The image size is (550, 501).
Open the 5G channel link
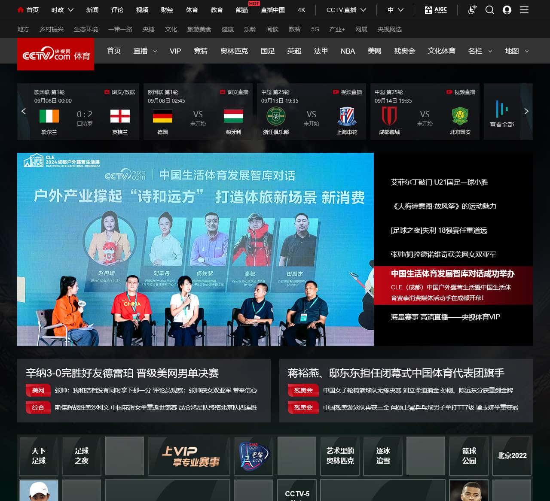(315, 29)
